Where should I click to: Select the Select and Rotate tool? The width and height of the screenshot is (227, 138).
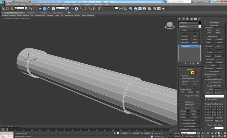(x=49, y=9)
